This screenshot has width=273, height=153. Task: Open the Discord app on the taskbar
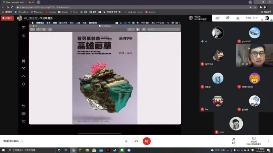click(x=129, y=150)
